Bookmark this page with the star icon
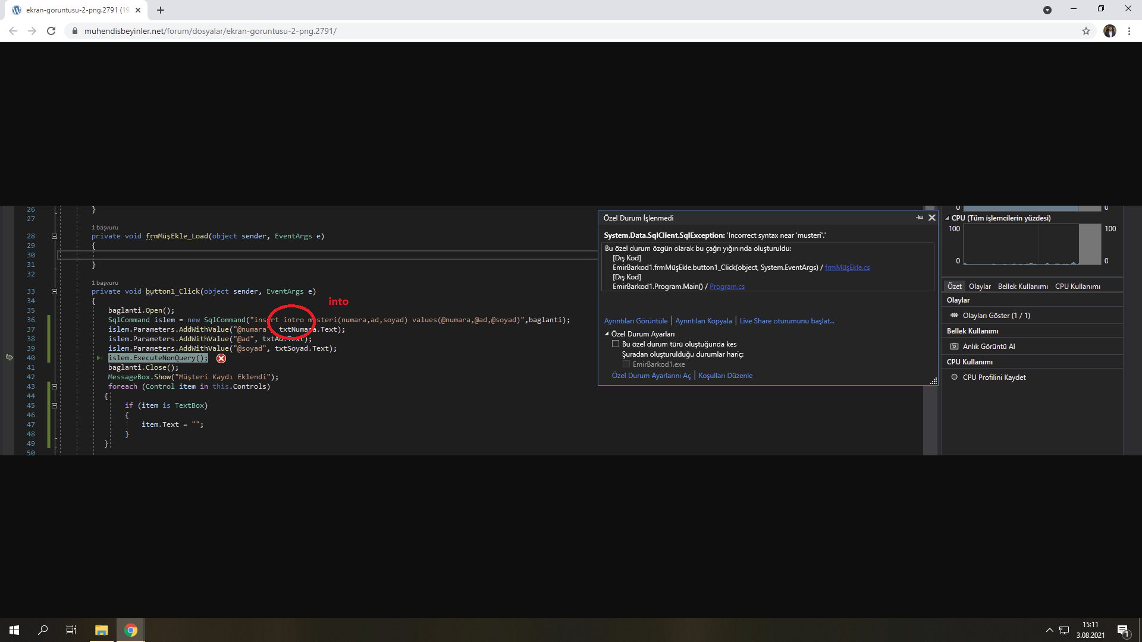Viewport: 1142px width, 642px height. [1086, 31]
